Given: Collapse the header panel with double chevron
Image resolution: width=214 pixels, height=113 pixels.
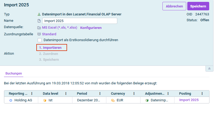Looking at the screenshot, I should (x=209, y=69).
